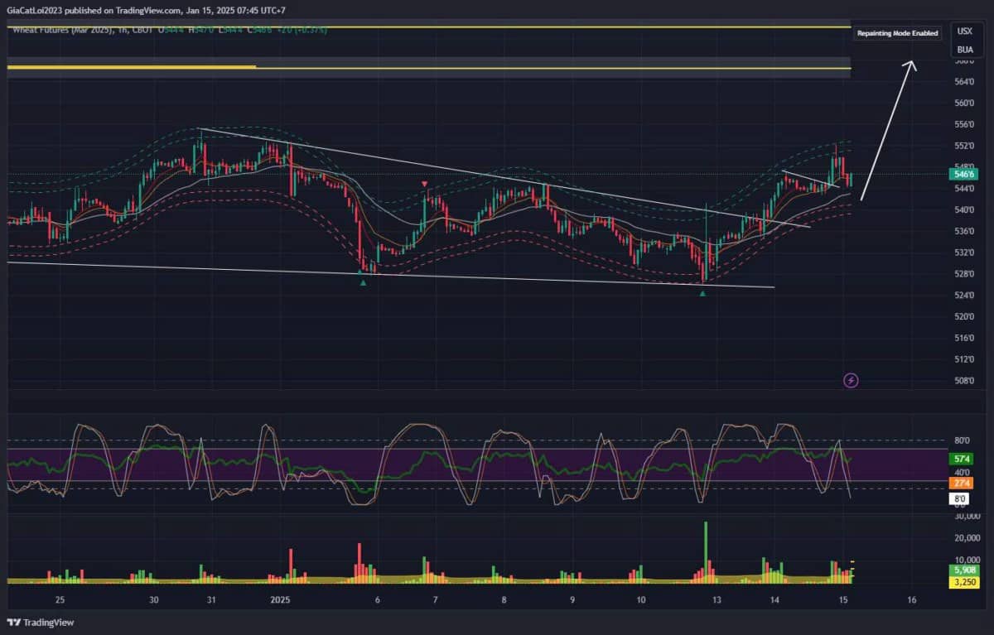The width and height of the screenshot is (994, 635).
Task: Click the 536'0 price axis label
Action: (x=964, y=231)
